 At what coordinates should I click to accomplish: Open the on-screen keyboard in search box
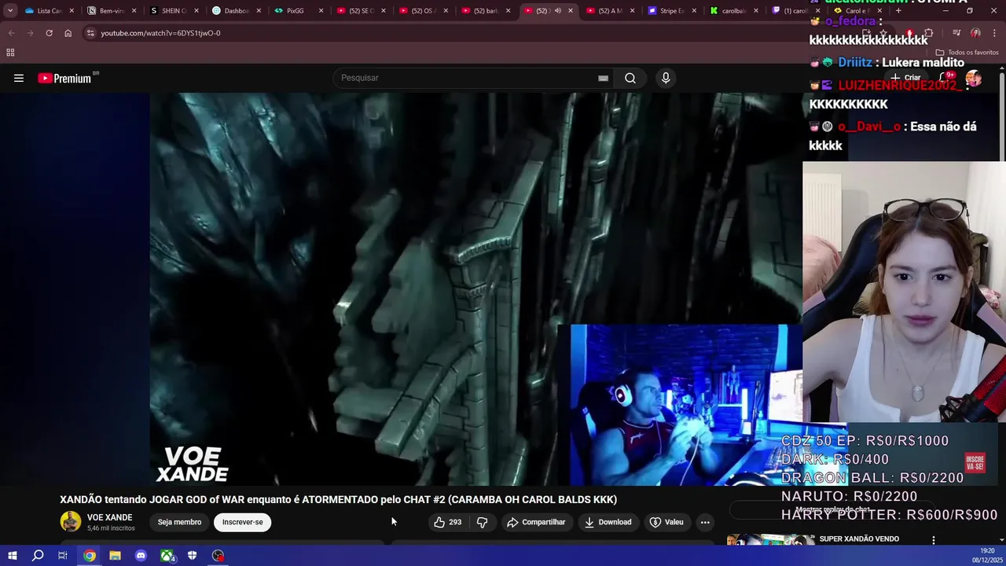click(603, 78)
